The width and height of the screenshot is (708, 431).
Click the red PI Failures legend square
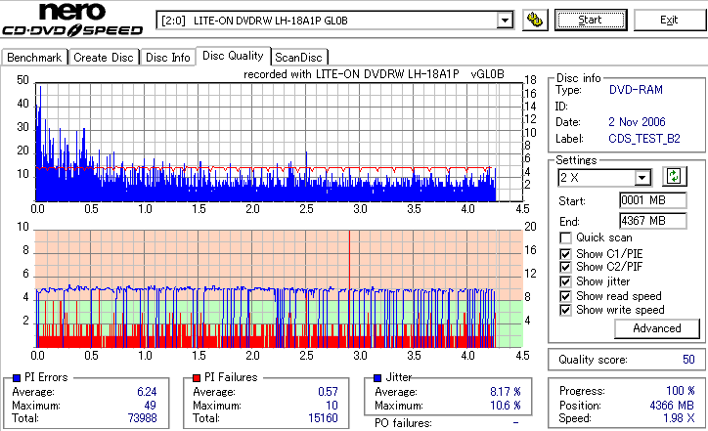[x=197, y=378]
